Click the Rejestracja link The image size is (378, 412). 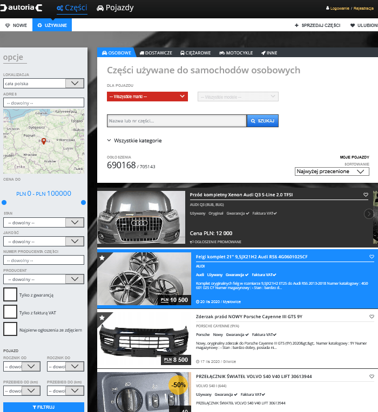363,8
